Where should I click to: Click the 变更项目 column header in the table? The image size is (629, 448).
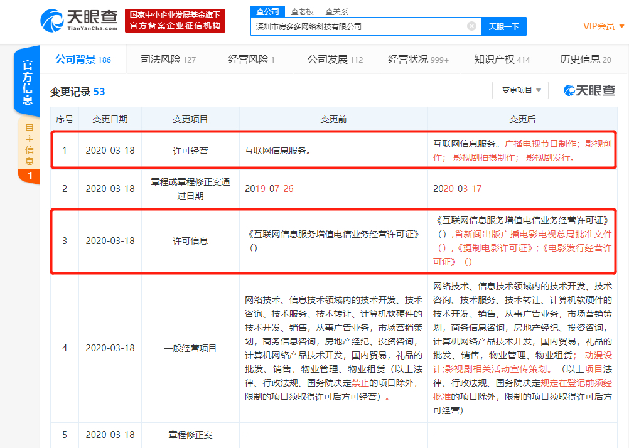pyautogui.click(x=190, y=119)
